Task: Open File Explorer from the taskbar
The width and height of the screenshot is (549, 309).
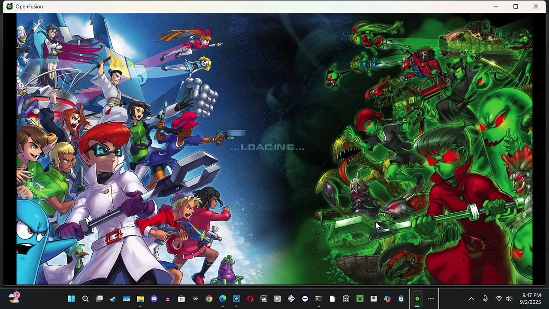Action: pos(140,299)
